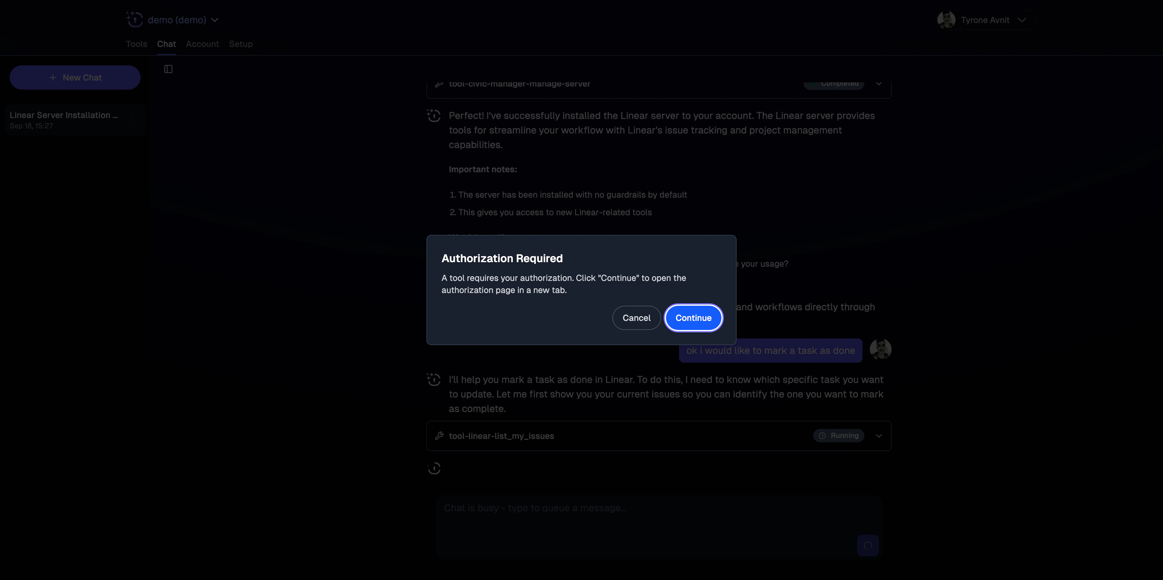Expand the completed tool-civic-manager-manage-server output

[x=879, y=84]
